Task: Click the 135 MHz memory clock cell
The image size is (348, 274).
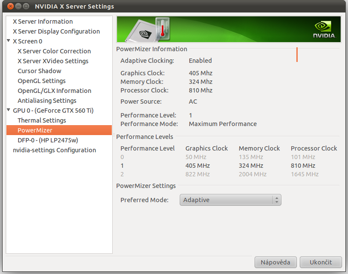Action: click(x=251, y=157)
